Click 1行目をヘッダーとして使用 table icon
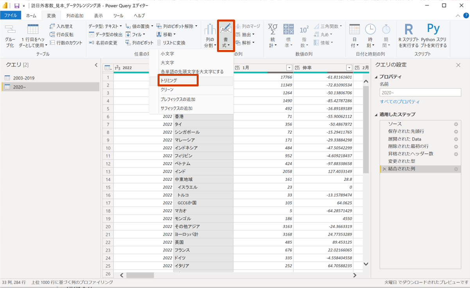Screen dimensions: 470x288 tap(33, 29)
